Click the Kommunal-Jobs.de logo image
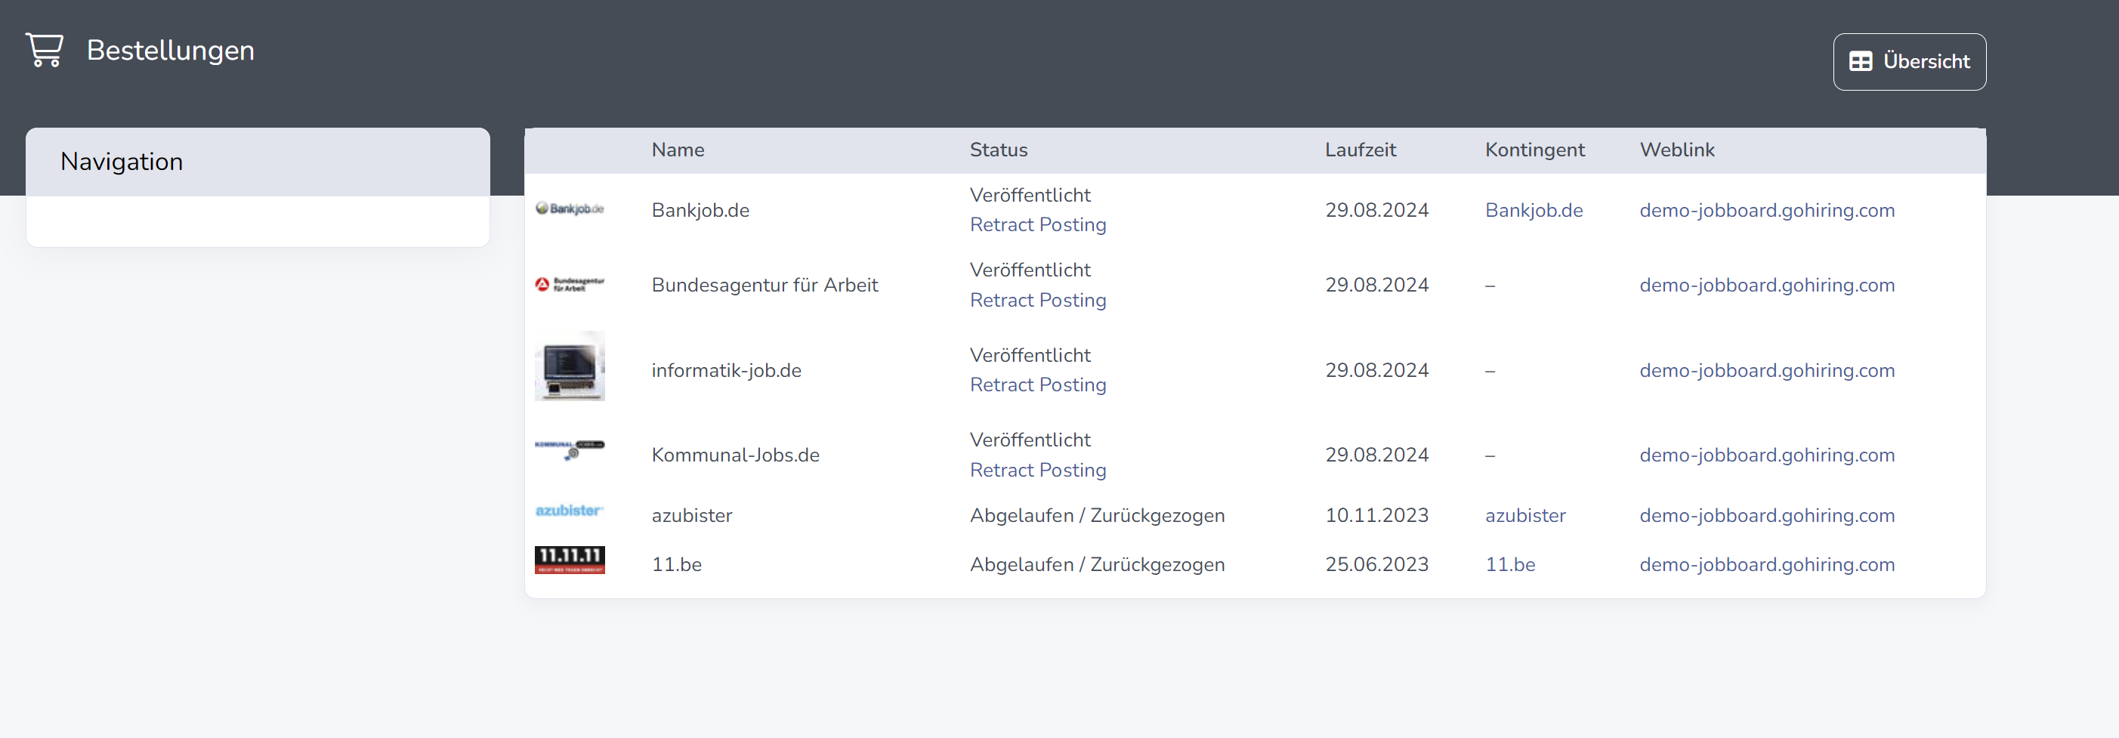This screenshot has height=738, width=2119. pos(570,450)
